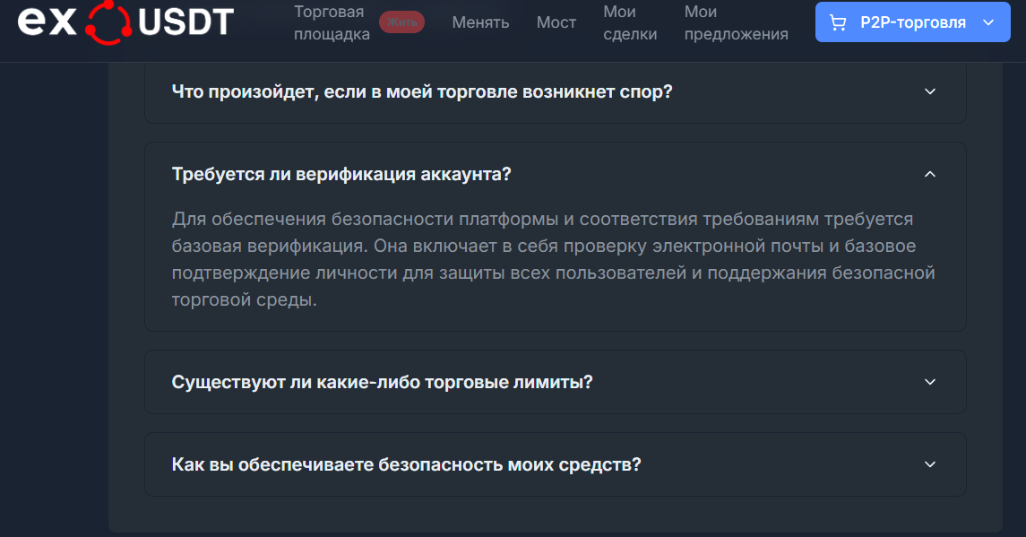The image size is (1026, 537).
Task: Click the red circular emblem in the logo
Action: point(109,22)
